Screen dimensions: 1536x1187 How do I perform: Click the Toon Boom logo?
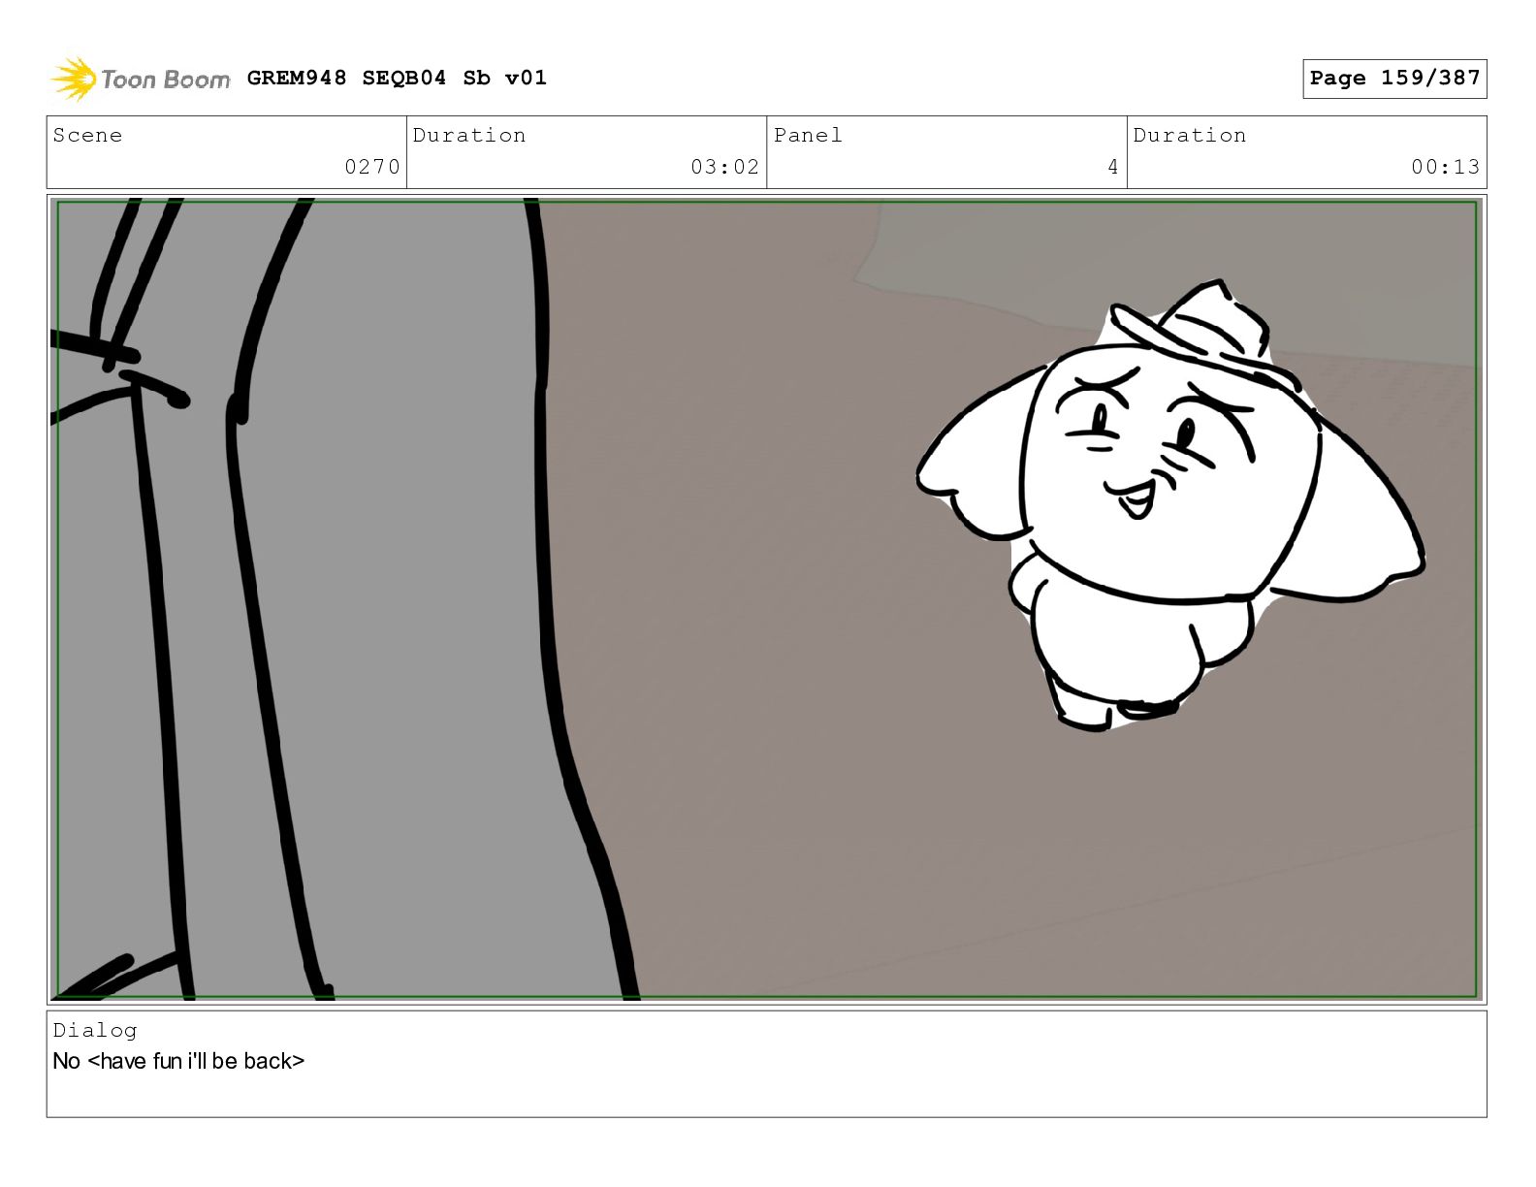coord(140,79)
